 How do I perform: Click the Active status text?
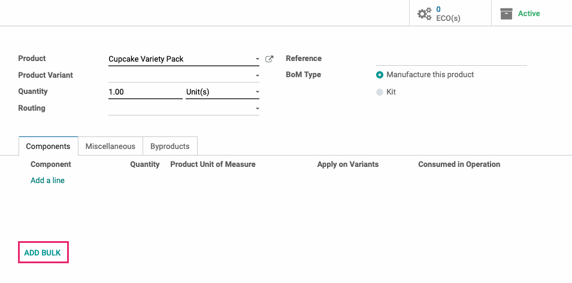pyautogui.click(x=529, y=14)
